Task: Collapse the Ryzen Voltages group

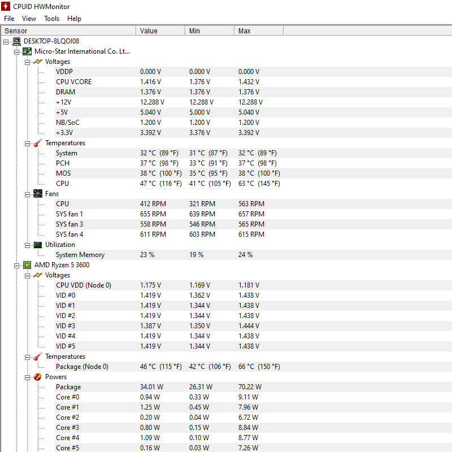Action: [27, 276]
